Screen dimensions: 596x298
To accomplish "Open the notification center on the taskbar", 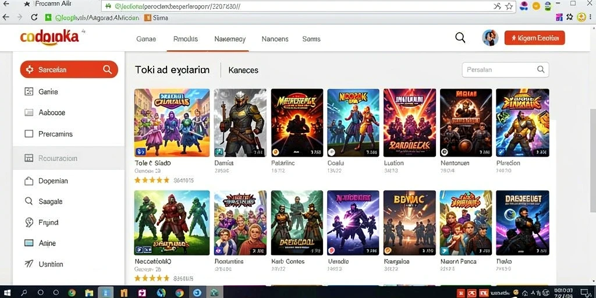I will pyautogui.click(x=586, y=293).
